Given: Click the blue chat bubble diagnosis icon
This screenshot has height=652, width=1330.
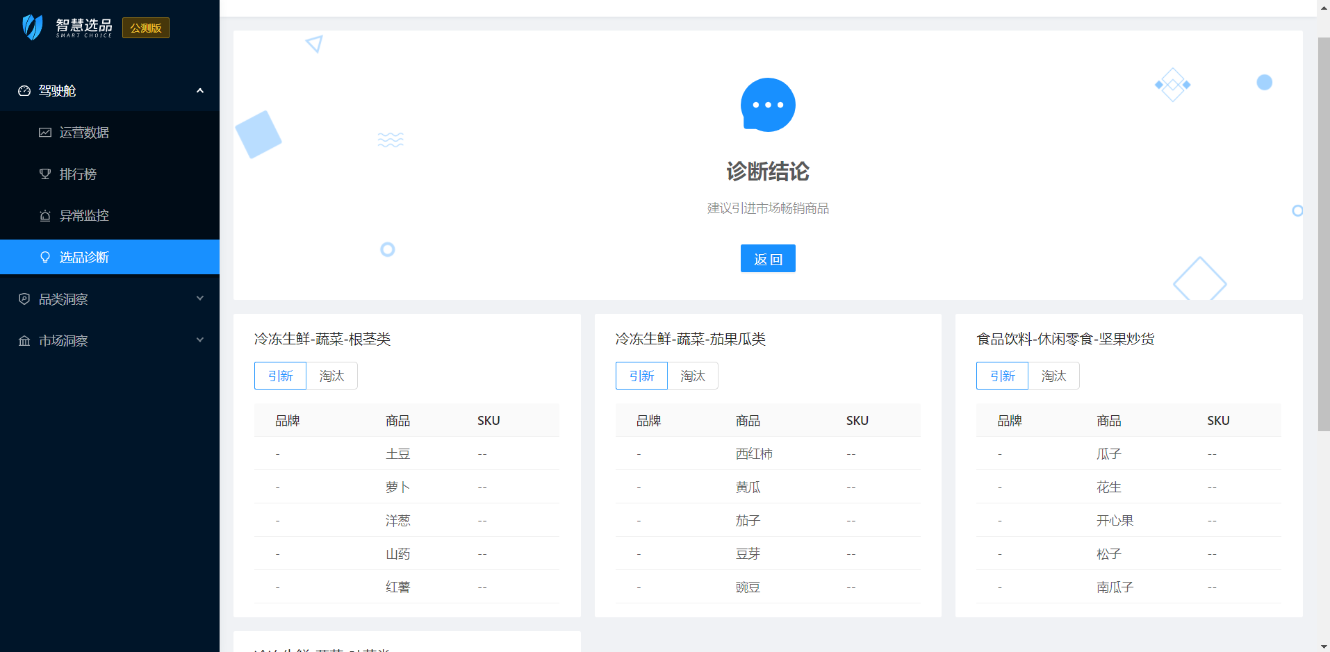Looking at the screenshot, I should [768, 105].
